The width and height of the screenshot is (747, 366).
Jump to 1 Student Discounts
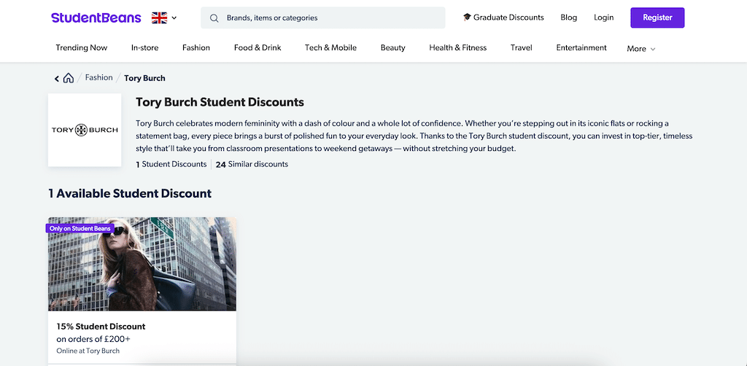coord(171,164)
